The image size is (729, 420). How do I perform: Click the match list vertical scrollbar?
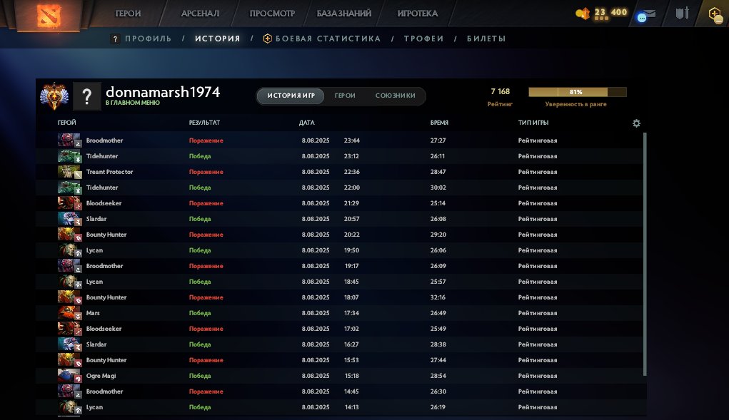[x=645, y=254]
